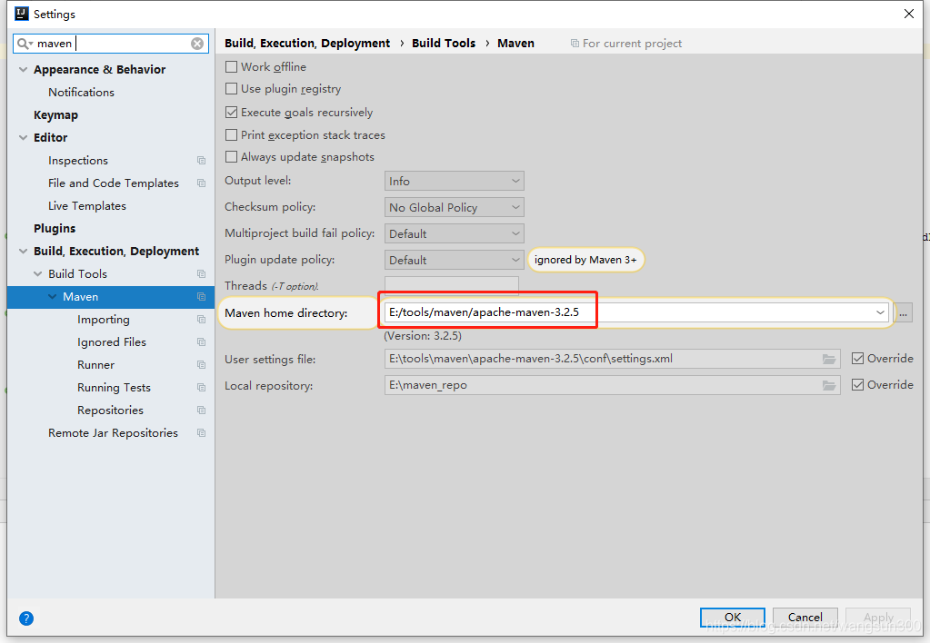Toggle Override for Local repository
The height and width of the screenshot is (643, 930).
coord(857,384)
